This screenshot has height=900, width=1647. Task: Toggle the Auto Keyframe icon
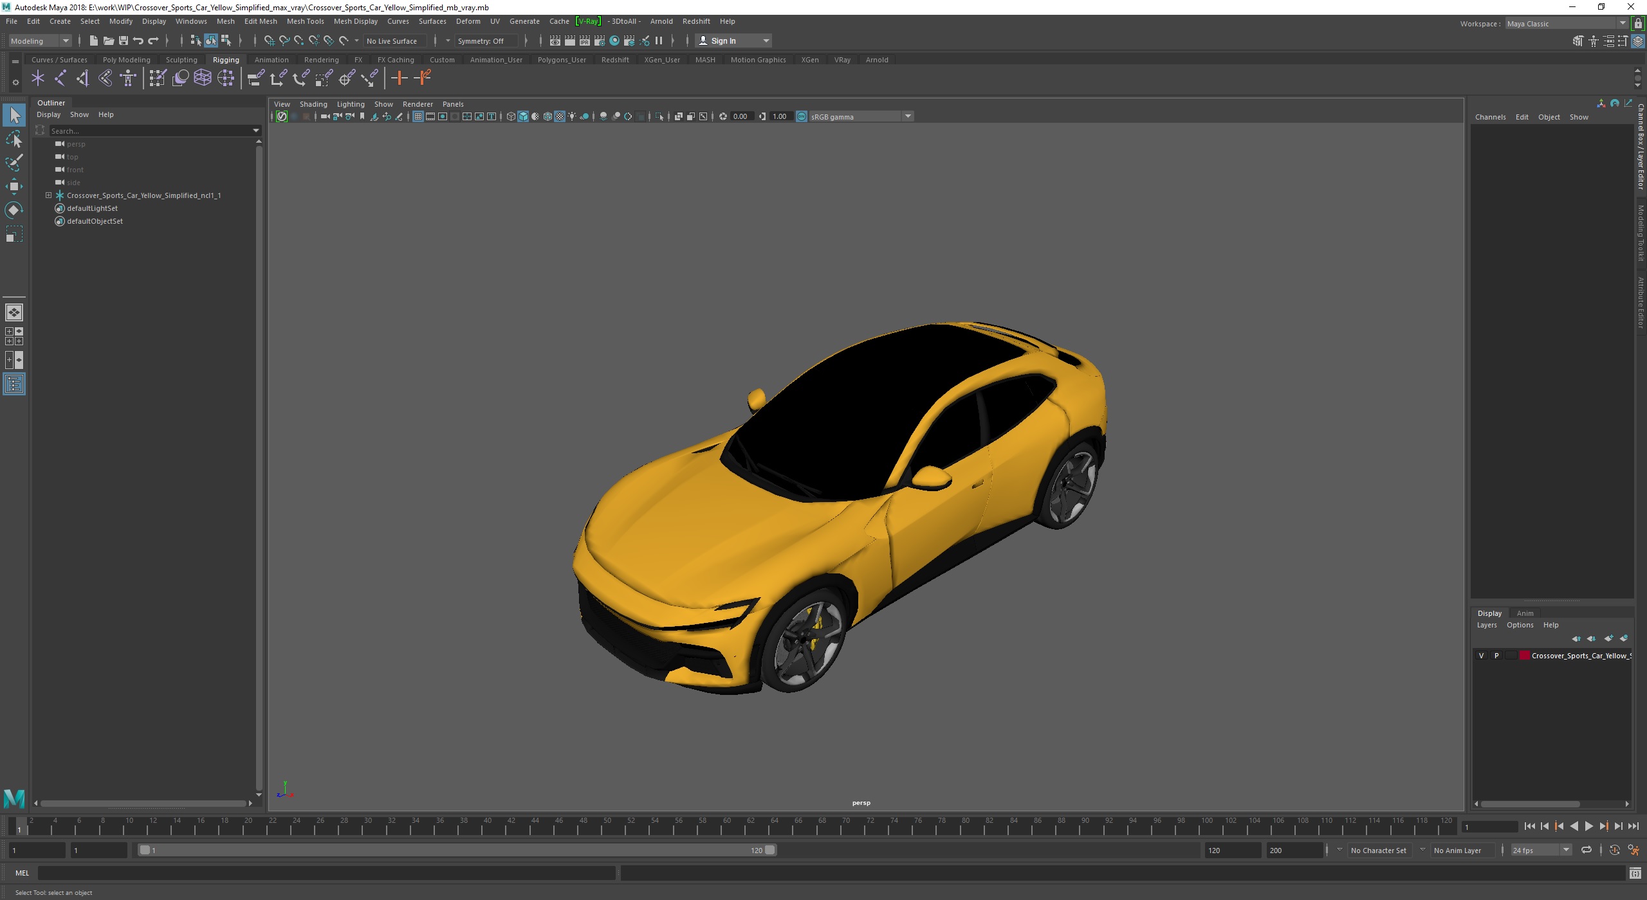pos(1615,850)
